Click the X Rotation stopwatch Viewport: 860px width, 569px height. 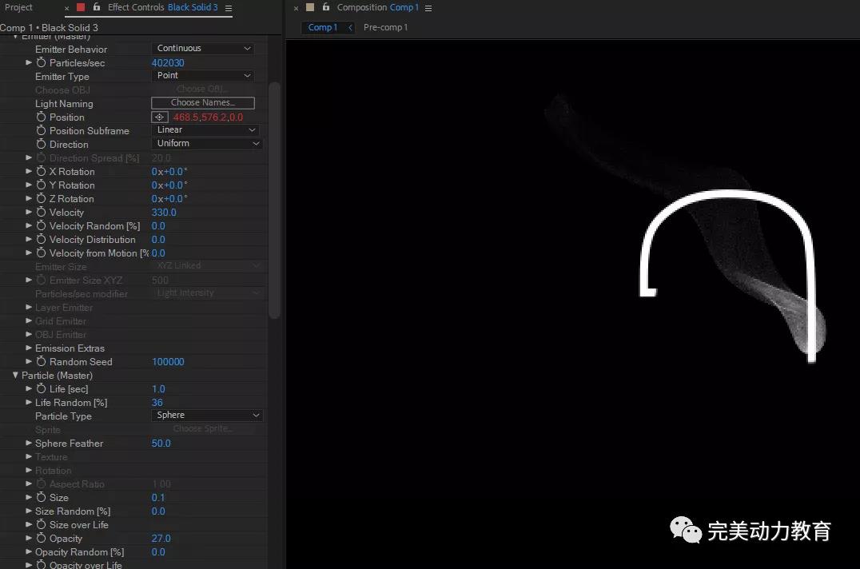[42, 172]
